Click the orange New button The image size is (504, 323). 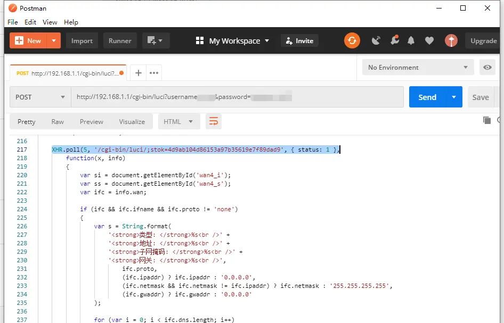(28, 41)
